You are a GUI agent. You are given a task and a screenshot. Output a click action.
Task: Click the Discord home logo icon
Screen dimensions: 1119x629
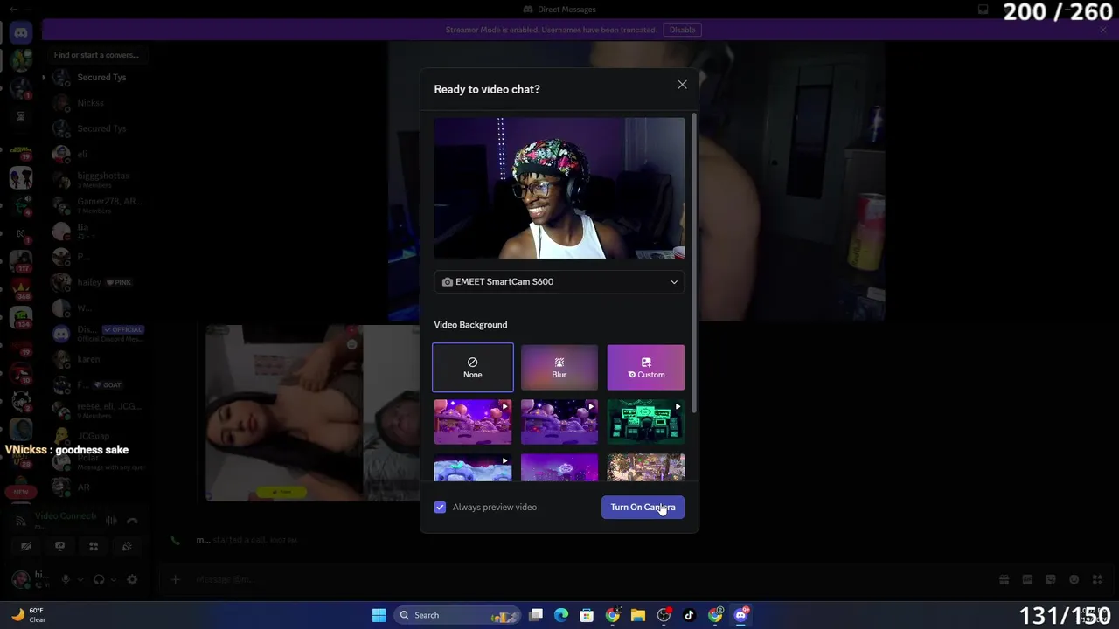(21, 32)
